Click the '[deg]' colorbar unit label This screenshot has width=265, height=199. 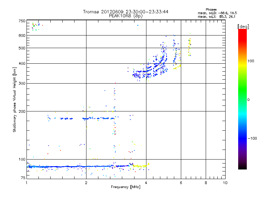243,27
